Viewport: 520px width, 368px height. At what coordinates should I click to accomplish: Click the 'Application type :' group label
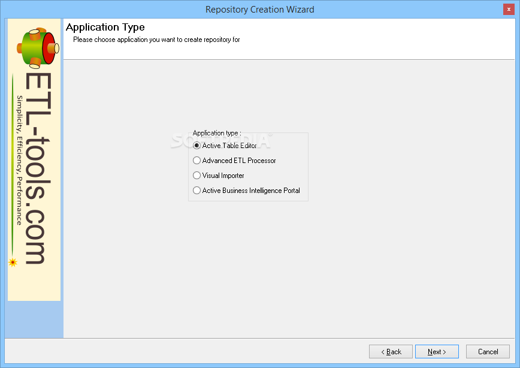coord(217,133)
